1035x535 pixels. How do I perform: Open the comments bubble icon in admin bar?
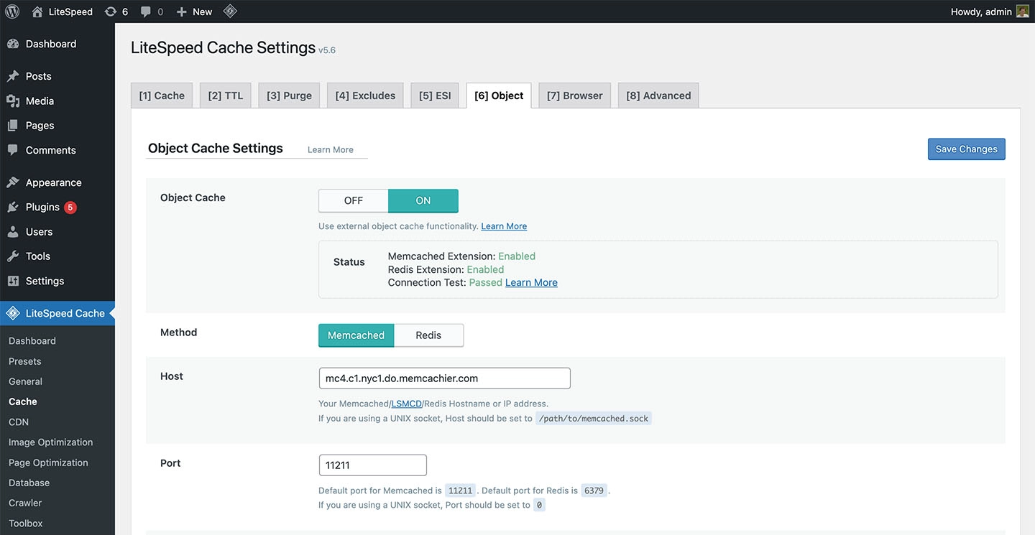pyautogui.click(x=146, y=11)
